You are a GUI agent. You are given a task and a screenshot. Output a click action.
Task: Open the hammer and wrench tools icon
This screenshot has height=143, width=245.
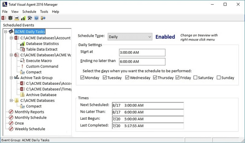coord(30,18)
